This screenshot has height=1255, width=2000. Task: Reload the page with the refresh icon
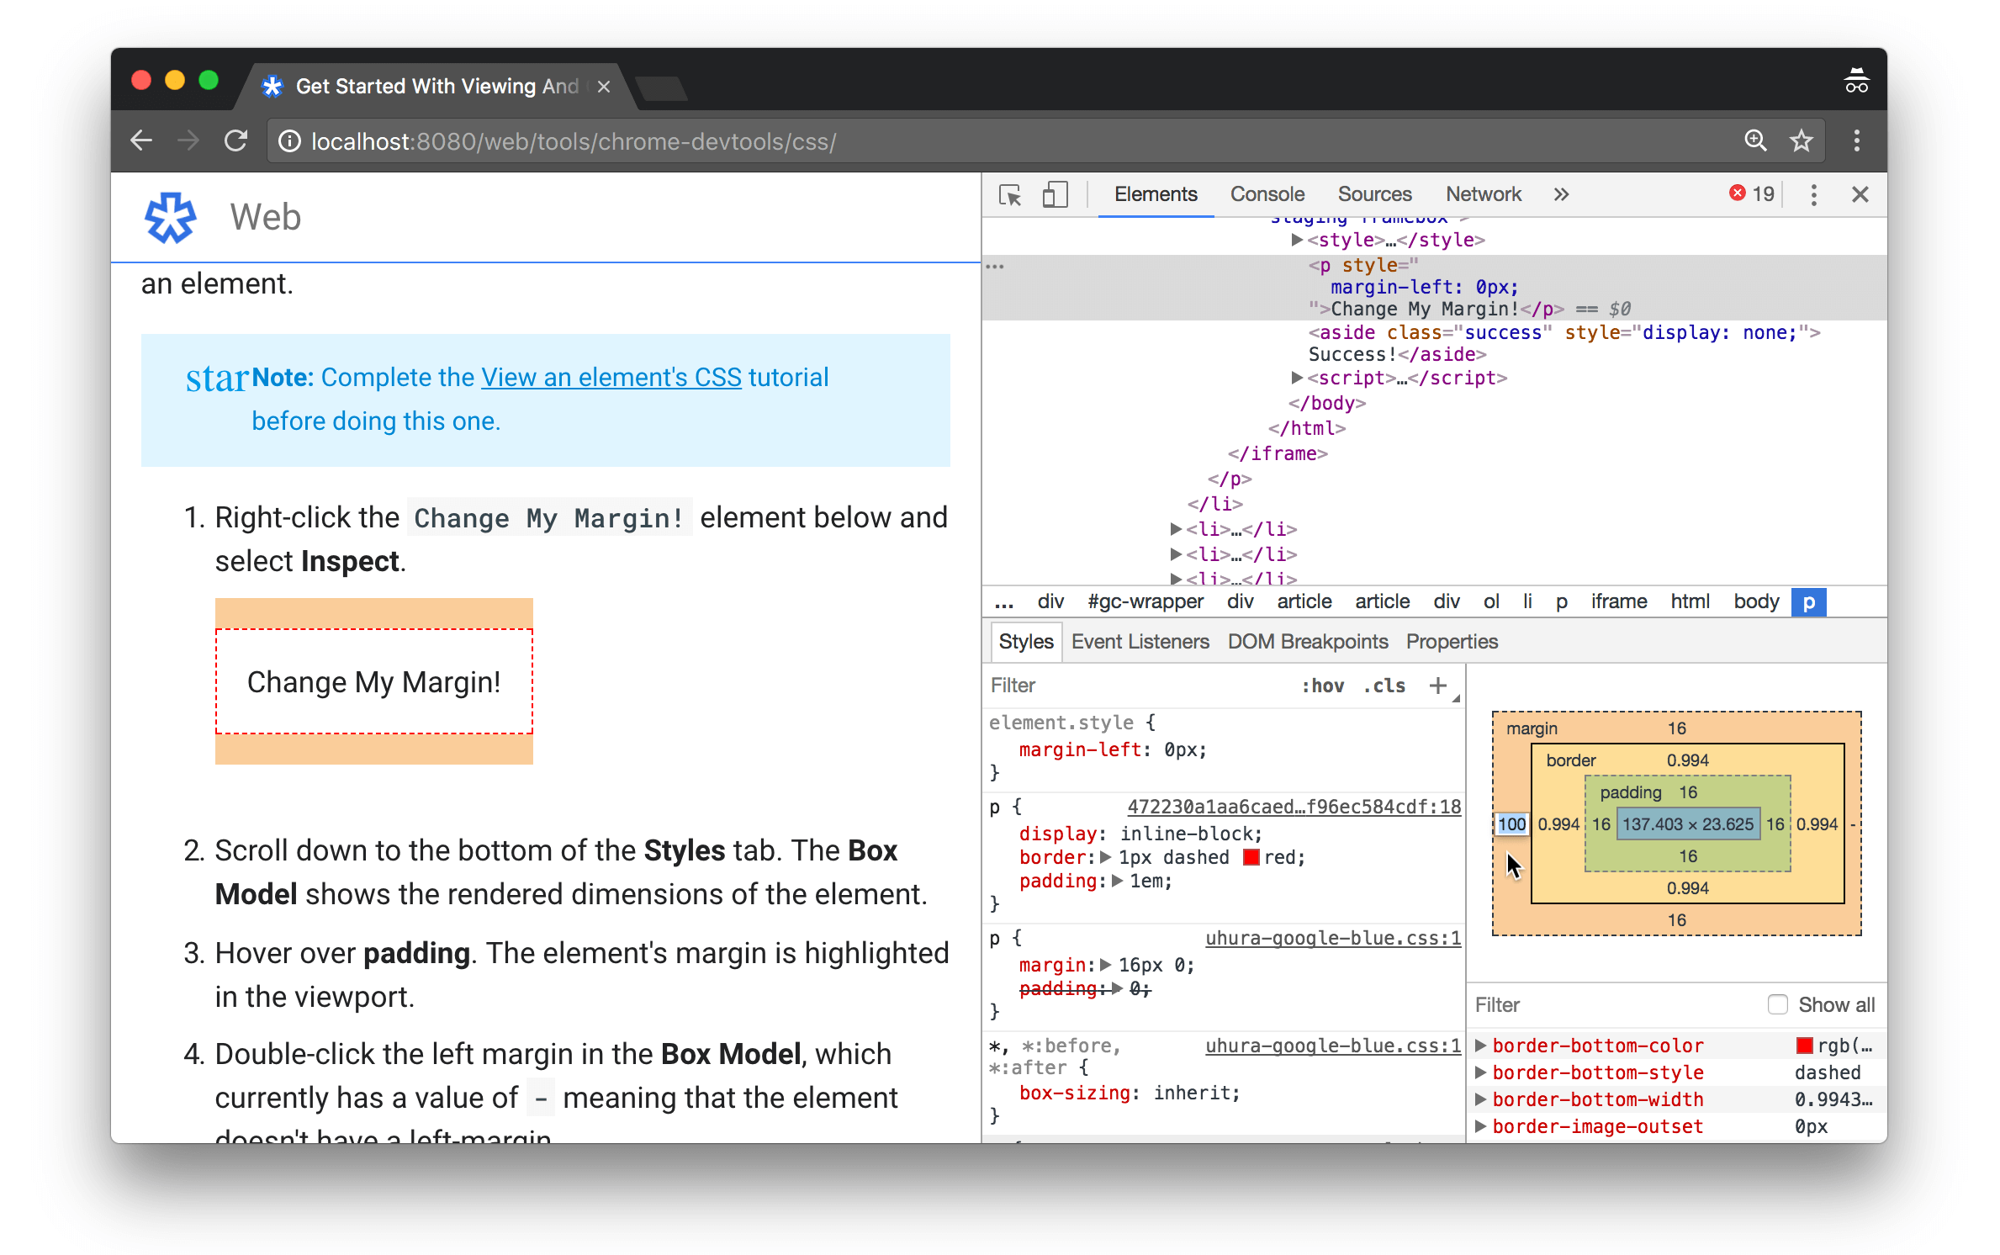236,140
